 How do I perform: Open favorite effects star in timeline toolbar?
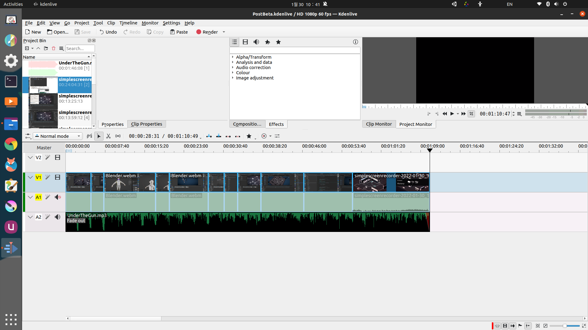[x=249, y=136]
